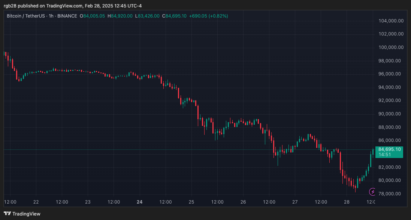Click the 104,000.00 price axis label
The width and height of the screenshot is (411, 220).
tap(391, 21)
